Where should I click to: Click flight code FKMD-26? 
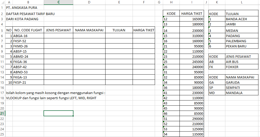28,46
